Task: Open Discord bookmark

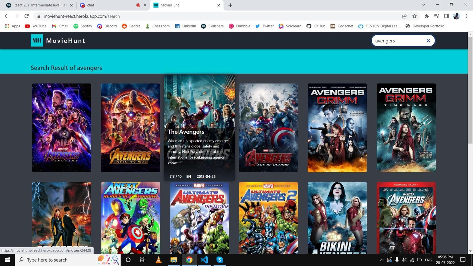Action: point(107,26)
